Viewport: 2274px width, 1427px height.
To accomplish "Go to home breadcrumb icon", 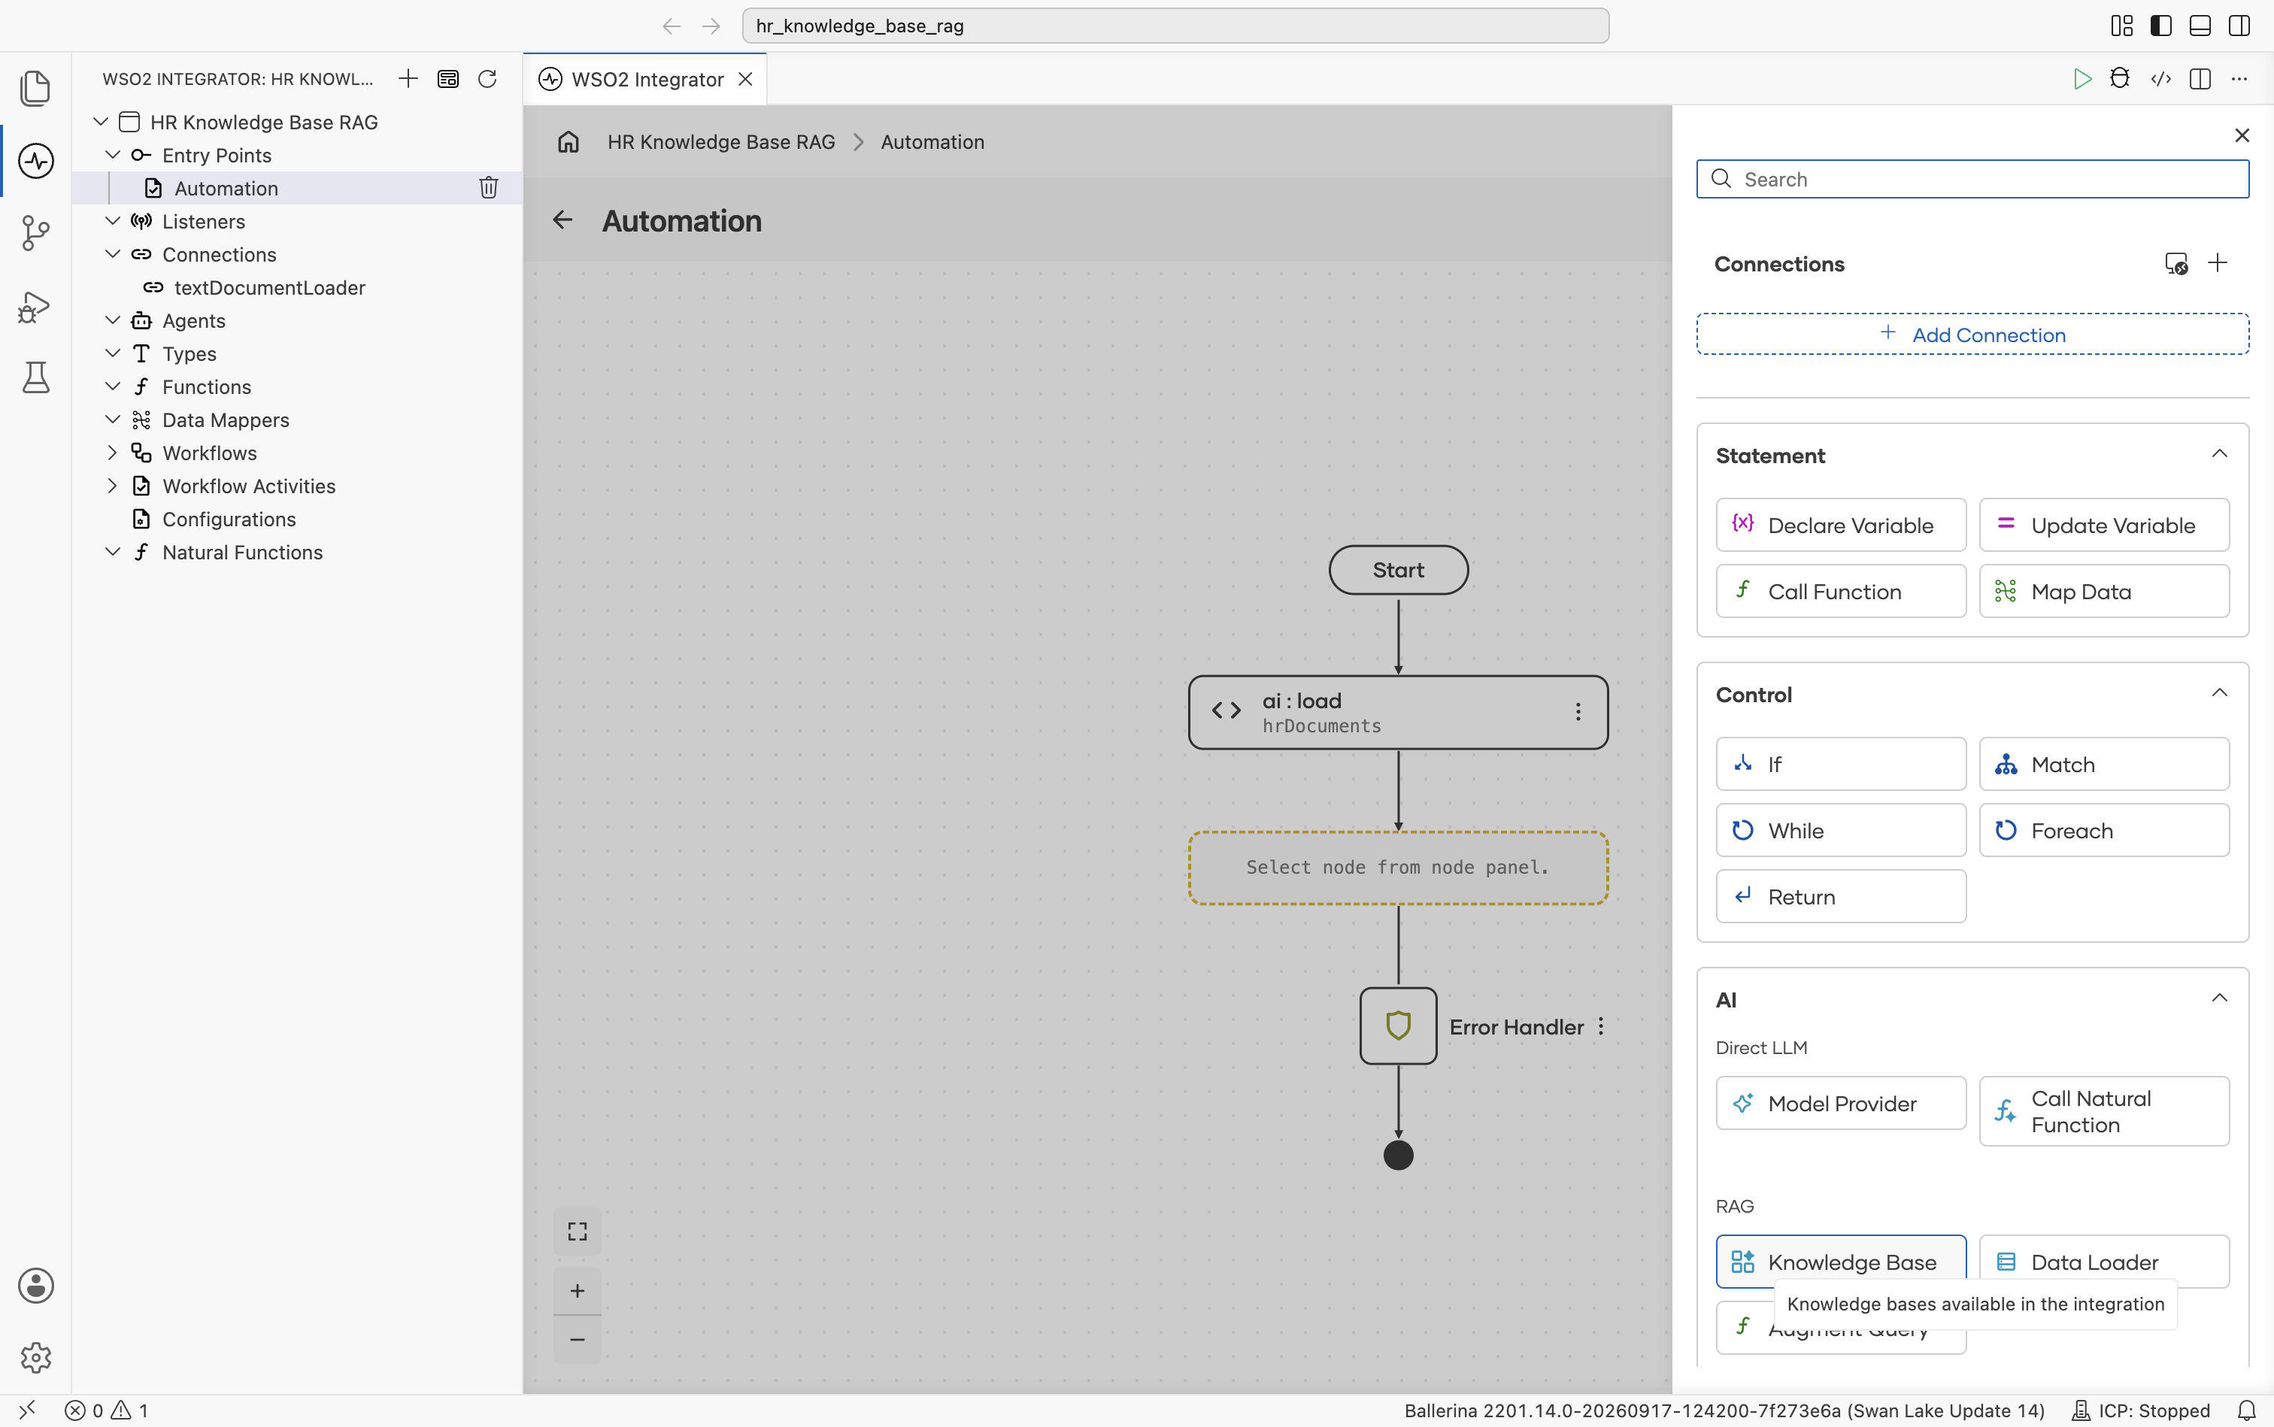I will pyautogui.click(x=568, y=141).
